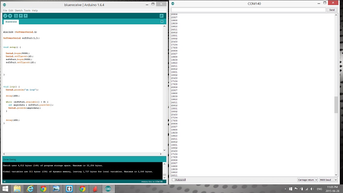This screenshot has width=343, height=193.
Task: Click the 'void loop()' line in editor
Action: [11, 86]
